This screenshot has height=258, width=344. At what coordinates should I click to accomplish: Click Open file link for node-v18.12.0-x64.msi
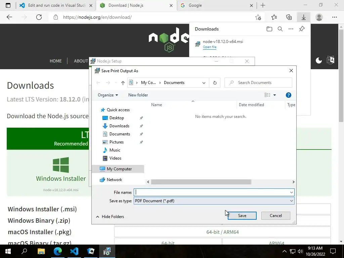tap(210, 47)
